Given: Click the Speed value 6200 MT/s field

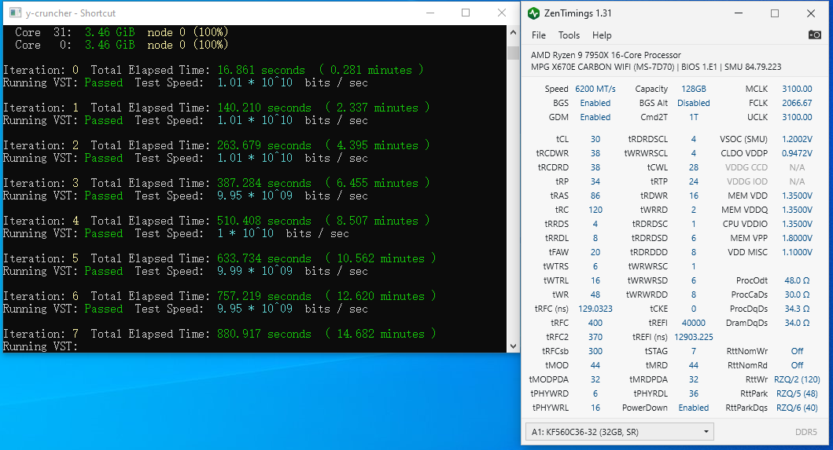Looking at the screenshot, I should [595, 89].
